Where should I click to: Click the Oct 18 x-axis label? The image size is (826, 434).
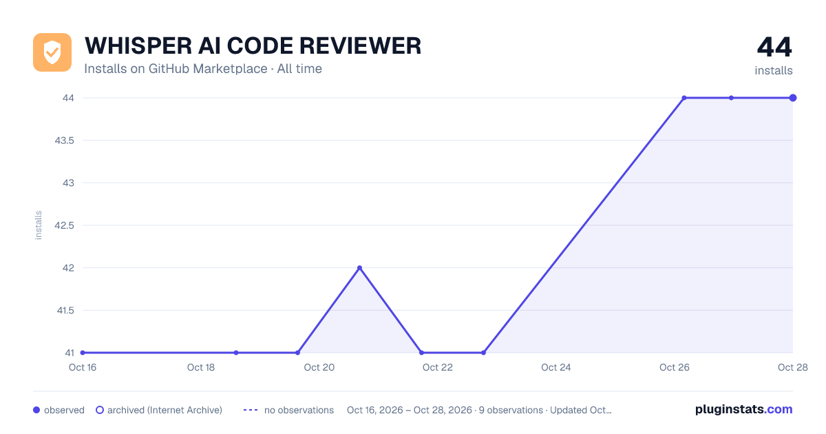(x=201, y=367)
